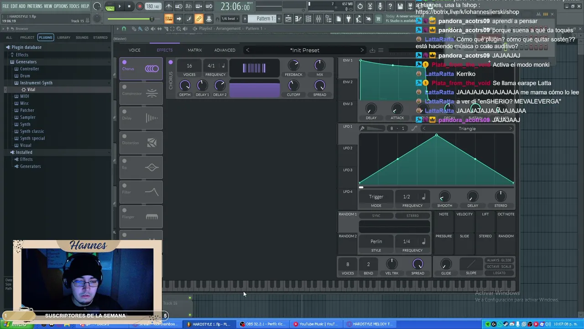Click the scissors toolbar icon
The height and width of the screenshot is (329, 584).
pos(370,6)
